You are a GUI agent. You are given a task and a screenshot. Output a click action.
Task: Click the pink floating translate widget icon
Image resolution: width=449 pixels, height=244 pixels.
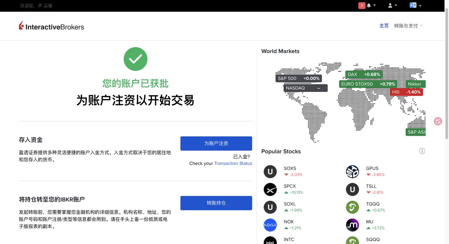coord(438,121)
